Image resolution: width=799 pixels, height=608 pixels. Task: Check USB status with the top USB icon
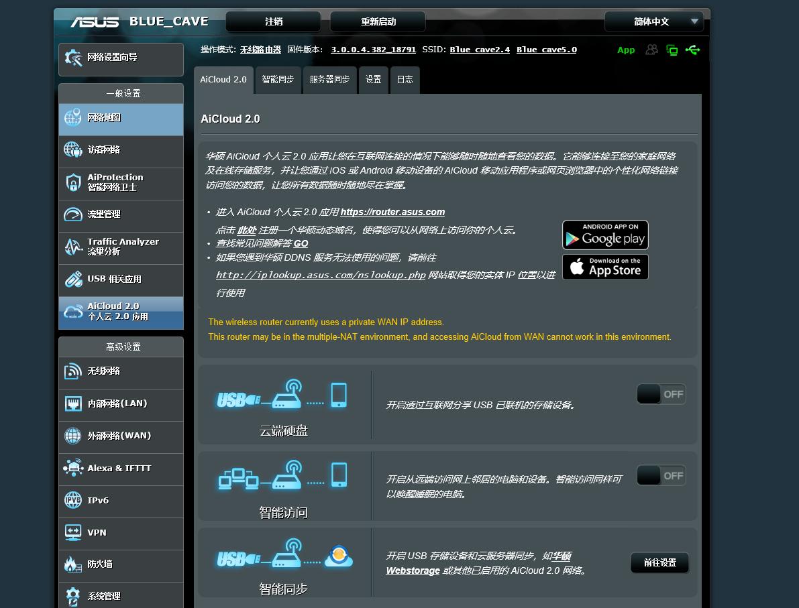click(692, 50)
